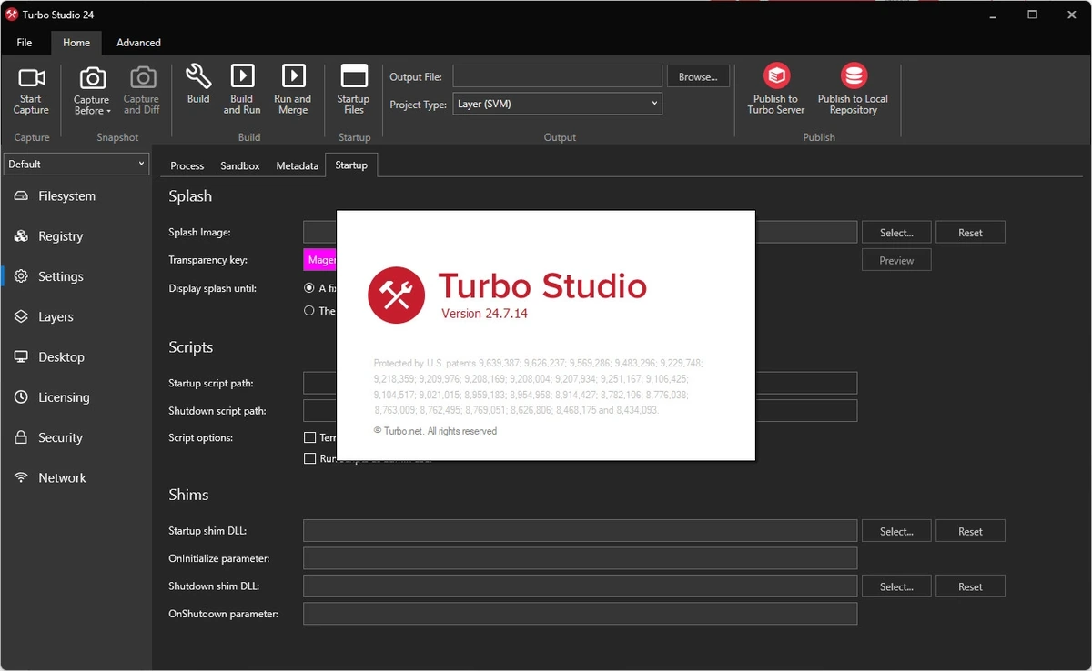Viewport: 1092px width, 671px height.
Task: Click the Capture and Diff icon
Action: (x=142, y=77)
